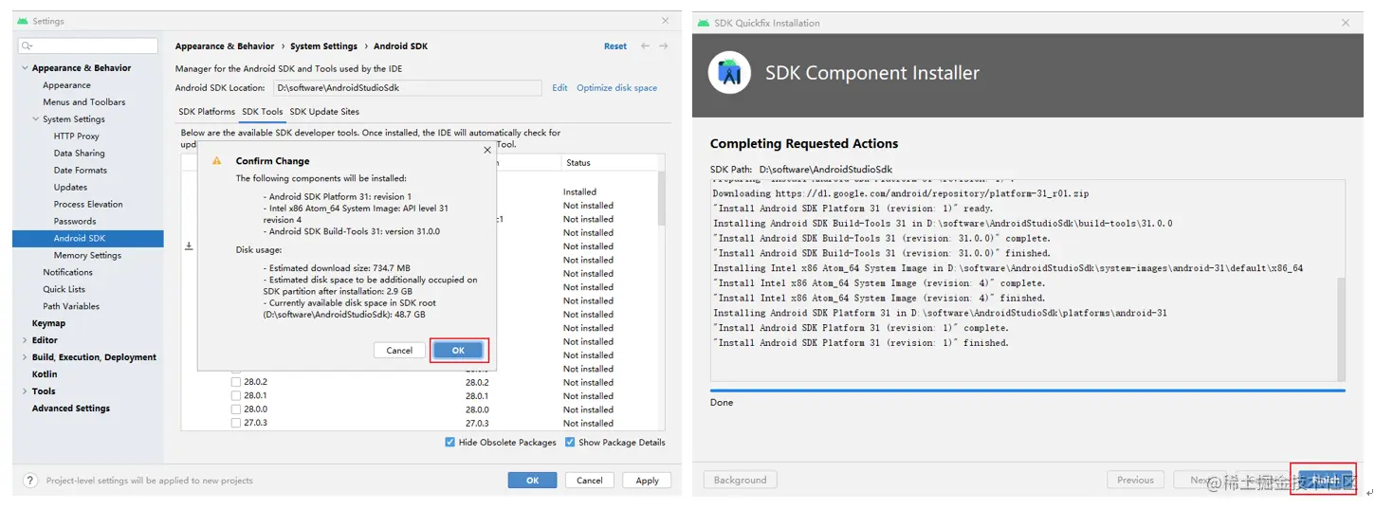The width and height of the screenshot is (1375, 509).
Task: Collapse the Appearance & Behavior section
Action: point(24,68)
